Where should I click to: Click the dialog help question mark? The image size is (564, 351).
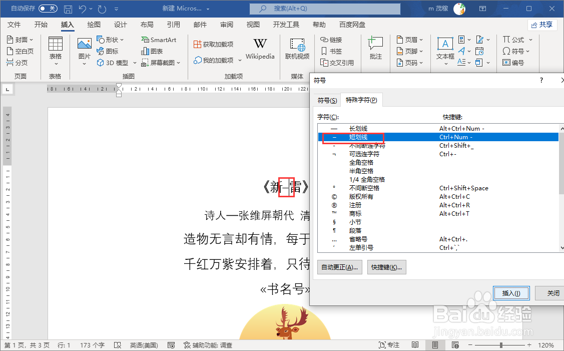[541, 80]
